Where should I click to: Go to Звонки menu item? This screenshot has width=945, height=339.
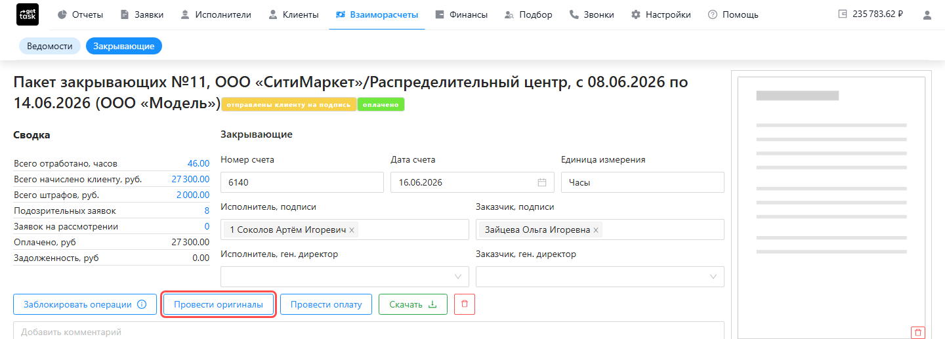592,14
